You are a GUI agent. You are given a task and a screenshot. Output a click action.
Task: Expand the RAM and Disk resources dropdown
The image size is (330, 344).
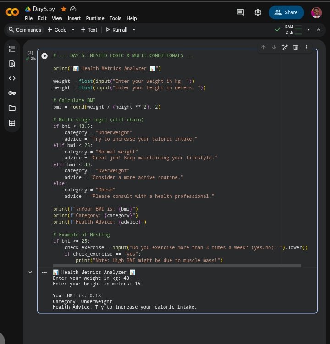click(308, 30)
